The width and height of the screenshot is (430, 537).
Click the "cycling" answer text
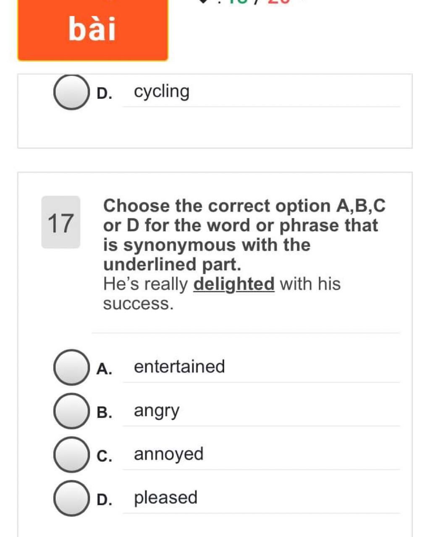coord(162,92)
